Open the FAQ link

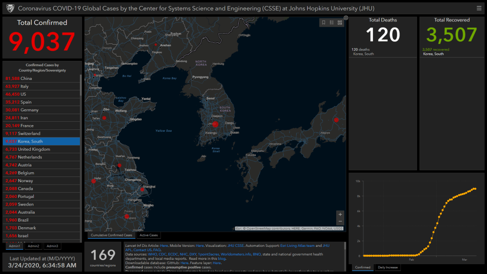coord(156,250)
